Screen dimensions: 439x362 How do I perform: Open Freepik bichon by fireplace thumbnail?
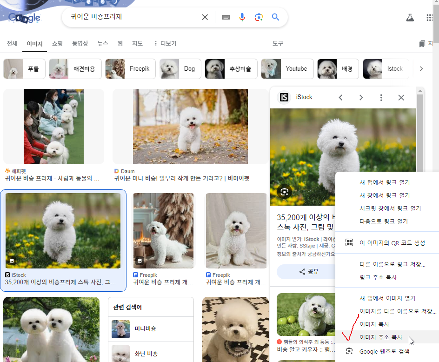coord(163,231)
